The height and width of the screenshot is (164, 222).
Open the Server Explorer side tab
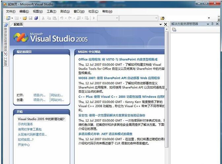pyautogui.click(x=6, y=37)
